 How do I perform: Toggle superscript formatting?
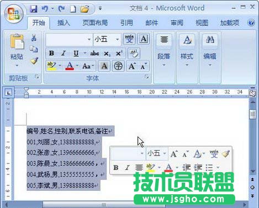tap(119, 54)
